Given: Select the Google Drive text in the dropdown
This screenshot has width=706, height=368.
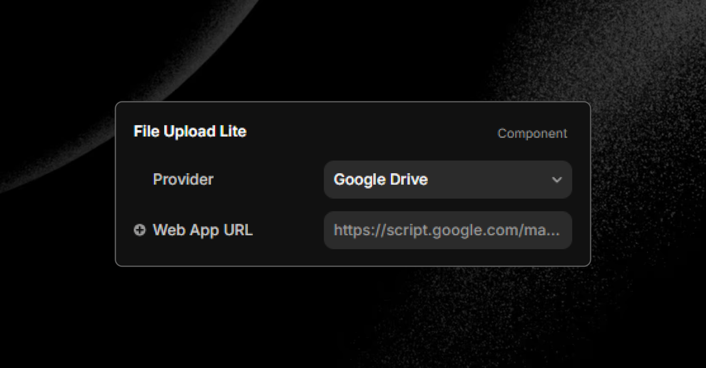Looking at the screenshot, I should tap(381, 180).
